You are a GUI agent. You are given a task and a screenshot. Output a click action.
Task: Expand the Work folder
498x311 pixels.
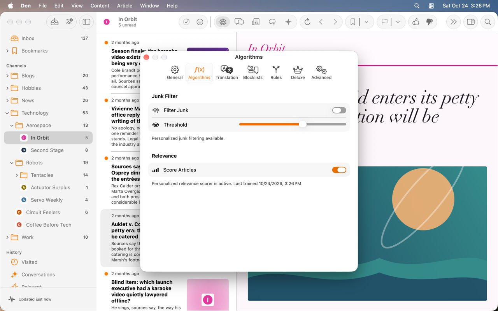click(7, 238)
